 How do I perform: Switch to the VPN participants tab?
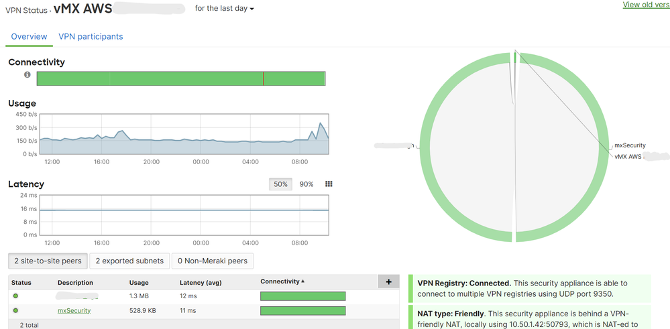[91, 36]
